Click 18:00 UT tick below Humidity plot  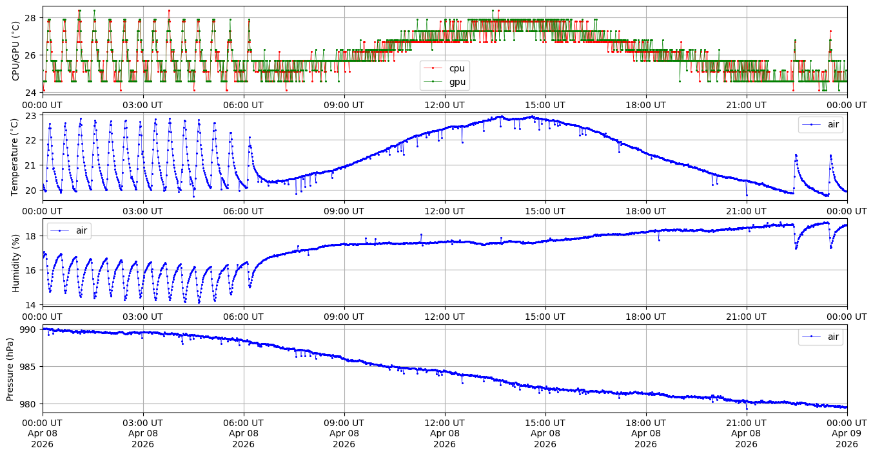(645, 317)
